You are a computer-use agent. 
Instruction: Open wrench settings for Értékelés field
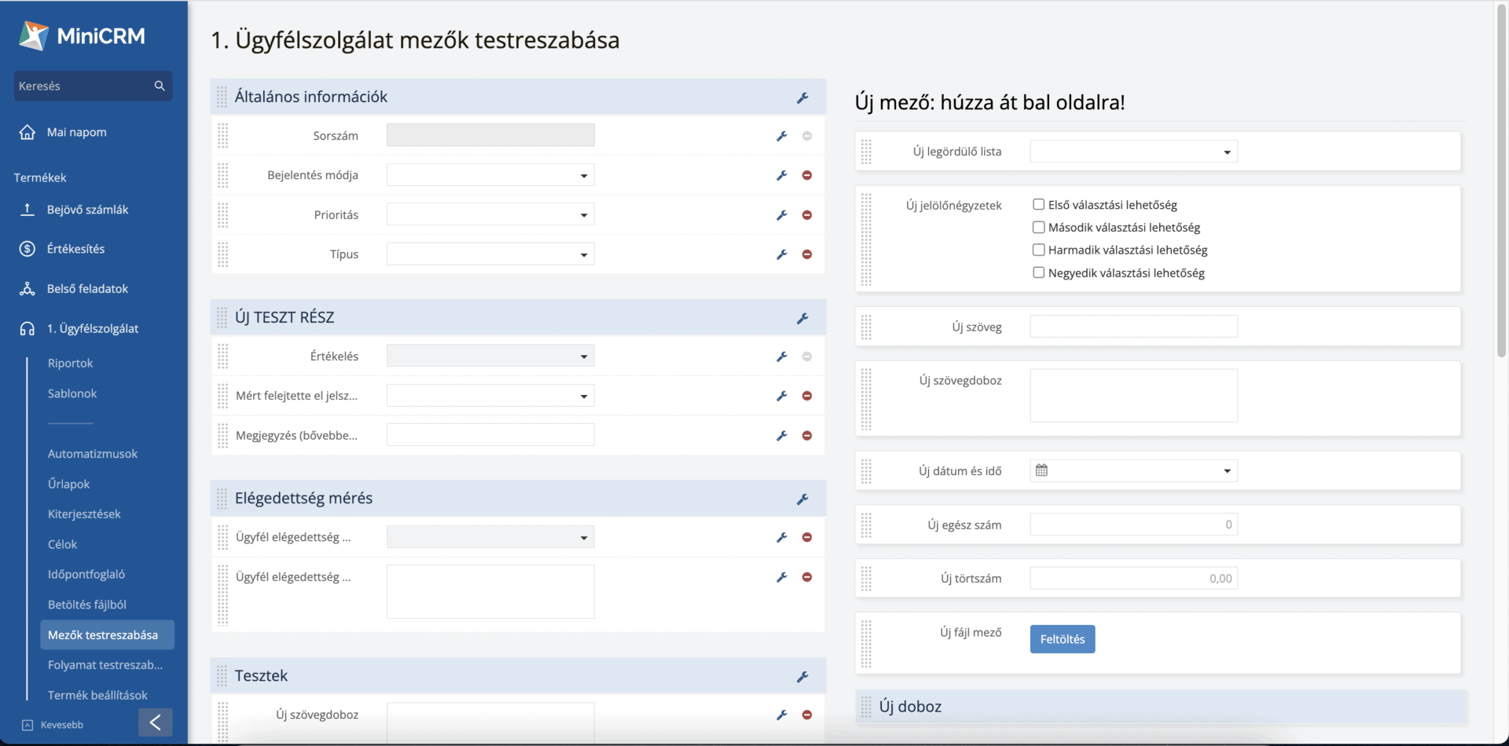click(x=781, y=357)
